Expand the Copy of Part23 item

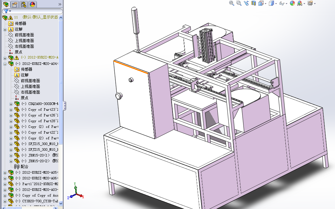pyautogui.click(x=11, y=110)
